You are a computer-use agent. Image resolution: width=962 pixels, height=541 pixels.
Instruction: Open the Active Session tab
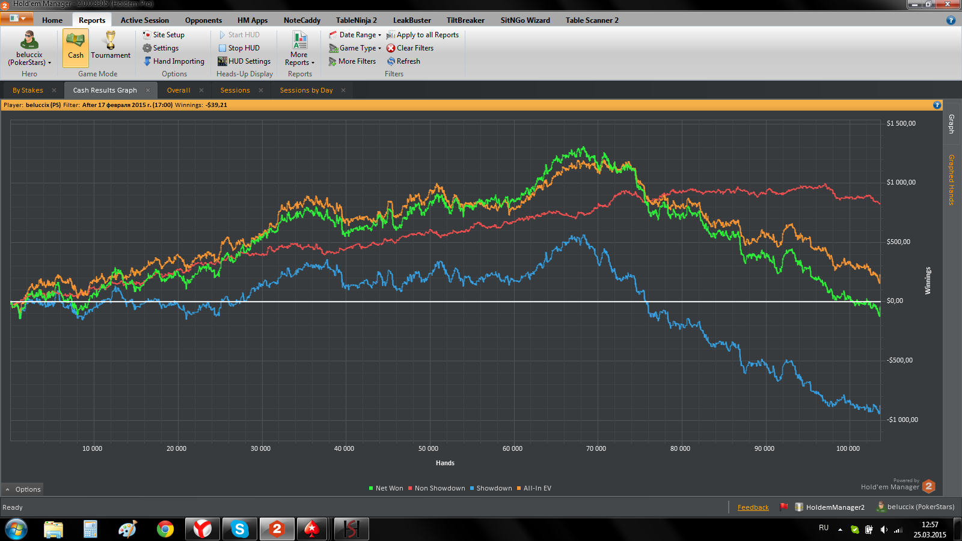144,20
